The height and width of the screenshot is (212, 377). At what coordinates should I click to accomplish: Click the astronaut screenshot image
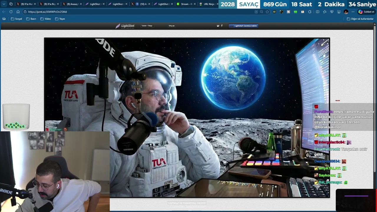coord(187,117)
